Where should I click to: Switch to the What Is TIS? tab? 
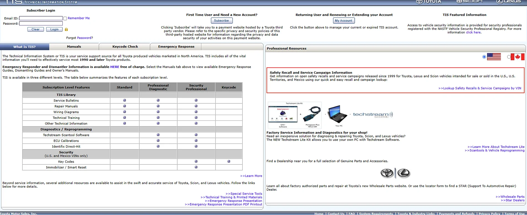(25, 47)
